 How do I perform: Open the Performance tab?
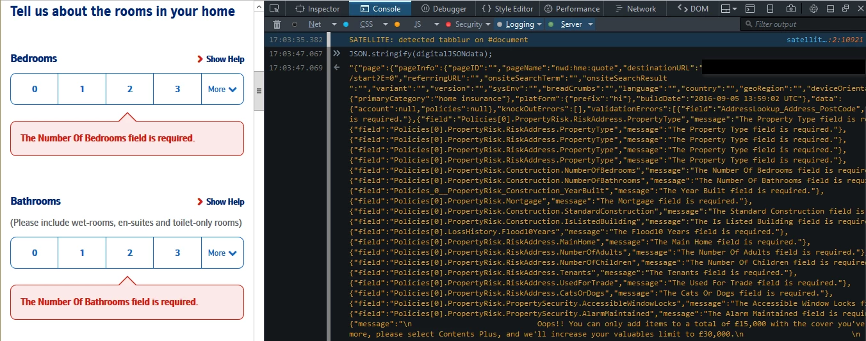571,8
